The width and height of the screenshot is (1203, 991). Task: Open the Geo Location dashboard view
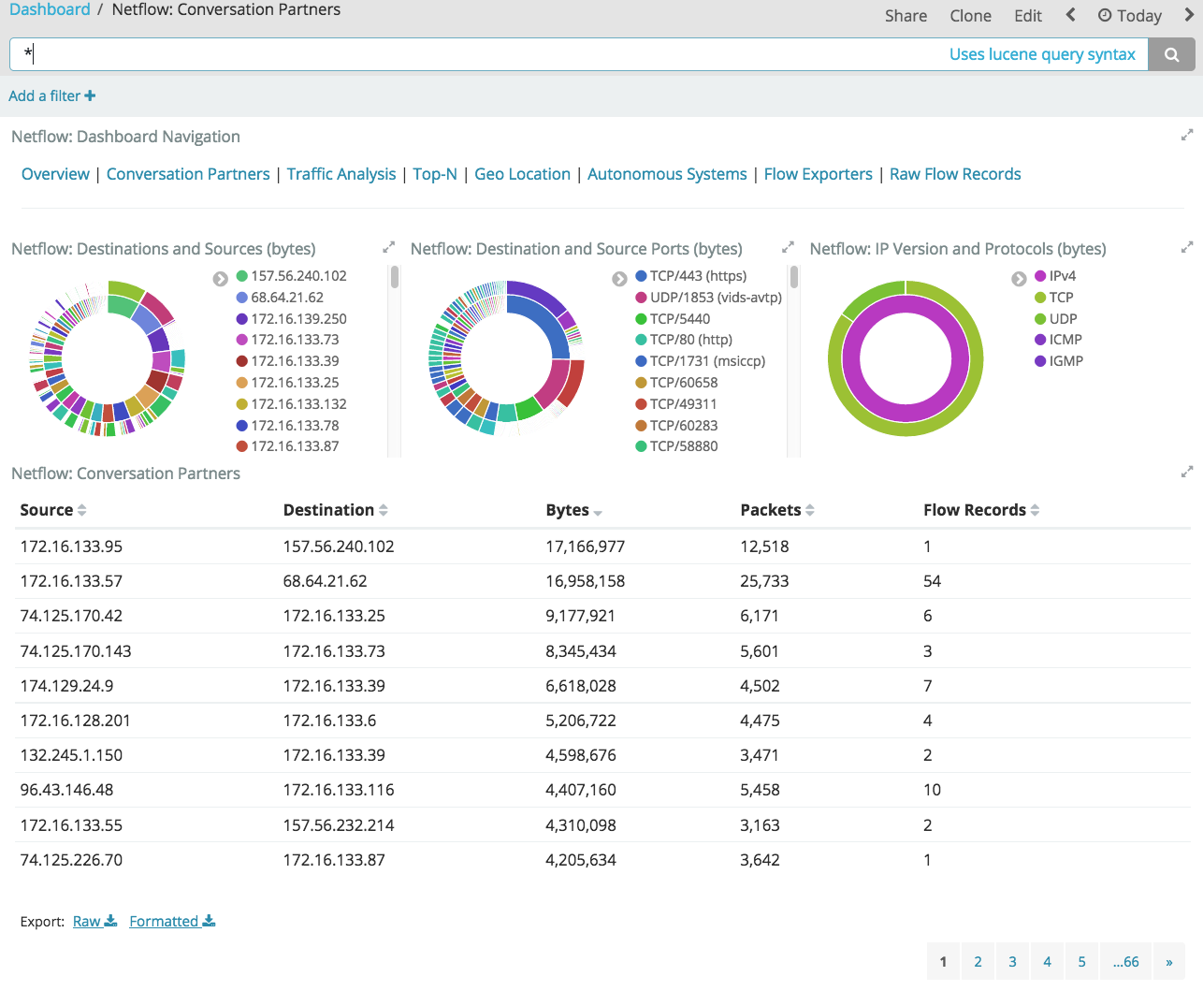pyautogui.click(x=522, y=173)
